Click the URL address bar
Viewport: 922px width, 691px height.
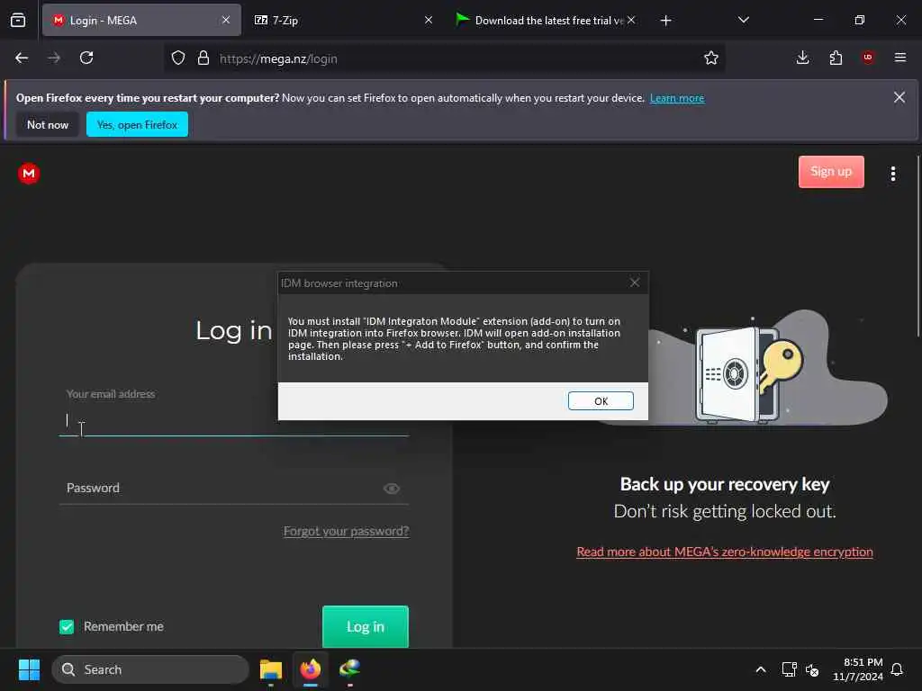(444, 58)
